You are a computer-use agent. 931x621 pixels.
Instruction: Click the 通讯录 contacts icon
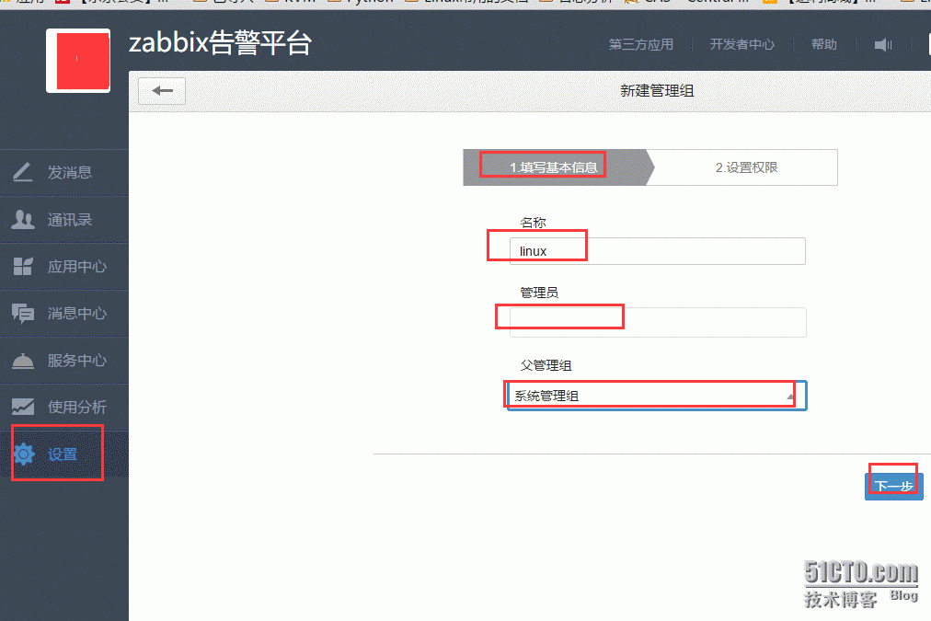(x=23, y=220)
